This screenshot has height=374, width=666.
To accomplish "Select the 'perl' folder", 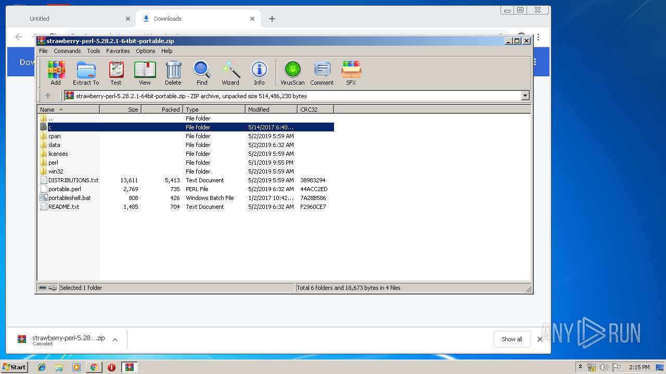I will (x=186, y=163).
